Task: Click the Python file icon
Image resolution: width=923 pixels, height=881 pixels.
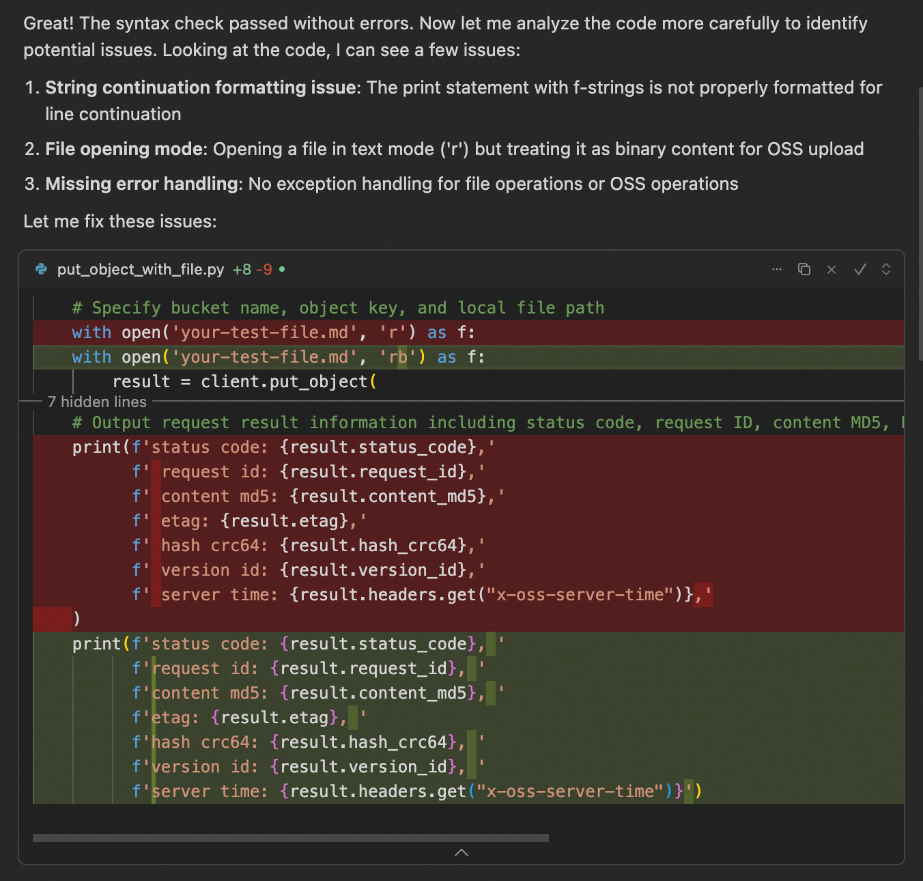Action: [x=42, y=269]
